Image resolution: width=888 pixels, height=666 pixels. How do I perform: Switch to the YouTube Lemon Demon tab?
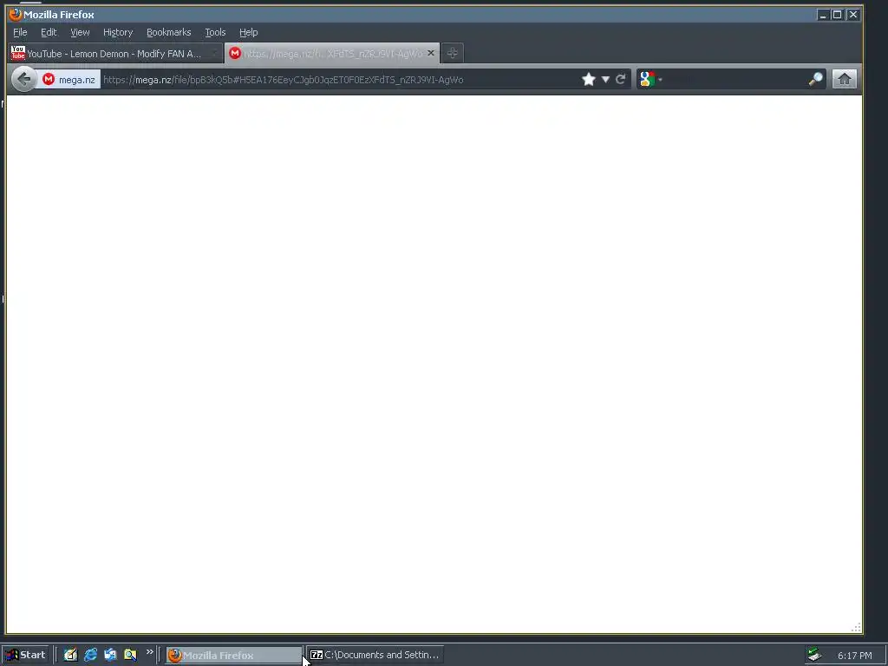[114, 53]
